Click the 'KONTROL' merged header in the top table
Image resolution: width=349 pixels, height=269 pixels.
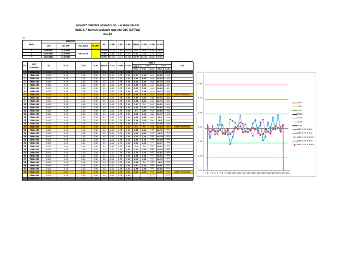click(71, 42)
